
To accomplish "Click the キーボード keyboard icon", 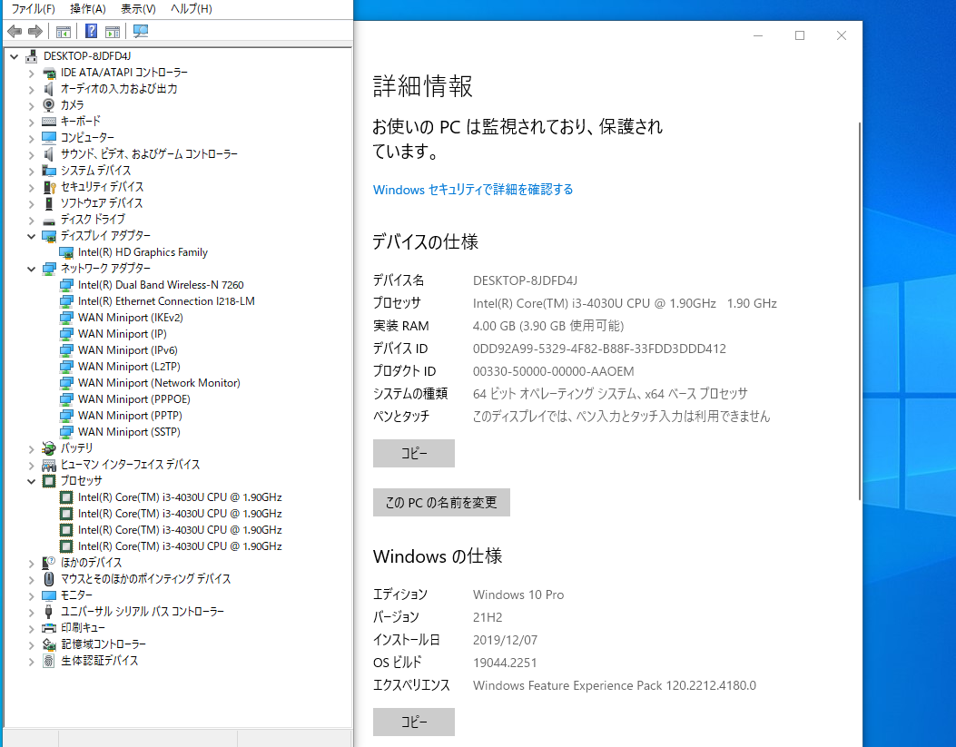I will (49, 122).
